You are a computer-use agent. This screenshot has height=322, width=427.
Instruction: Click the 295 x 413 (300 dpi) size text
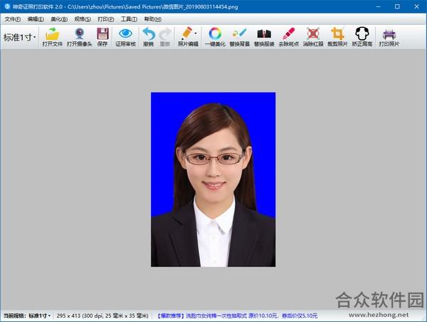102,316
